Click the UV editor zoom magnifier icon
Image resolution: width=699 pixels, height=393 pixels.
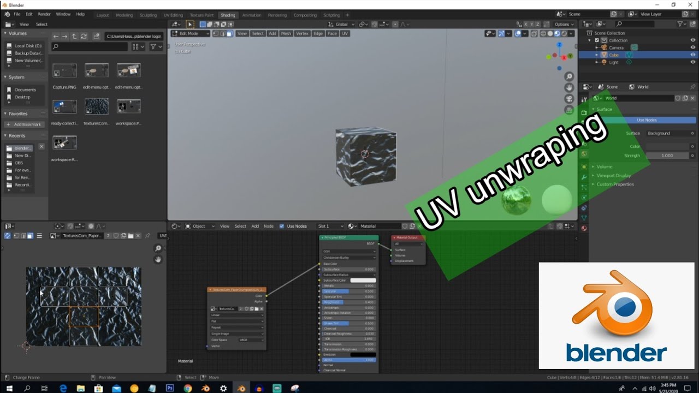click(x=158, y=248)
